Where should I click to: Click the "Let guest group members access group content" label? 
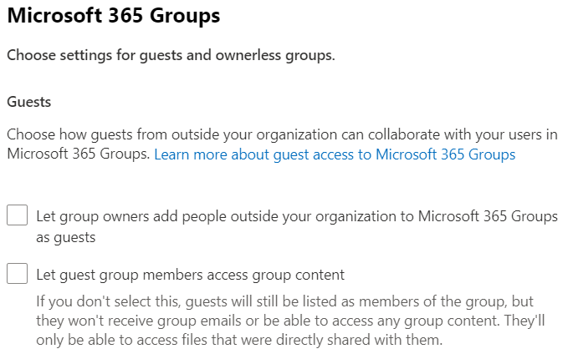[190, 275]
